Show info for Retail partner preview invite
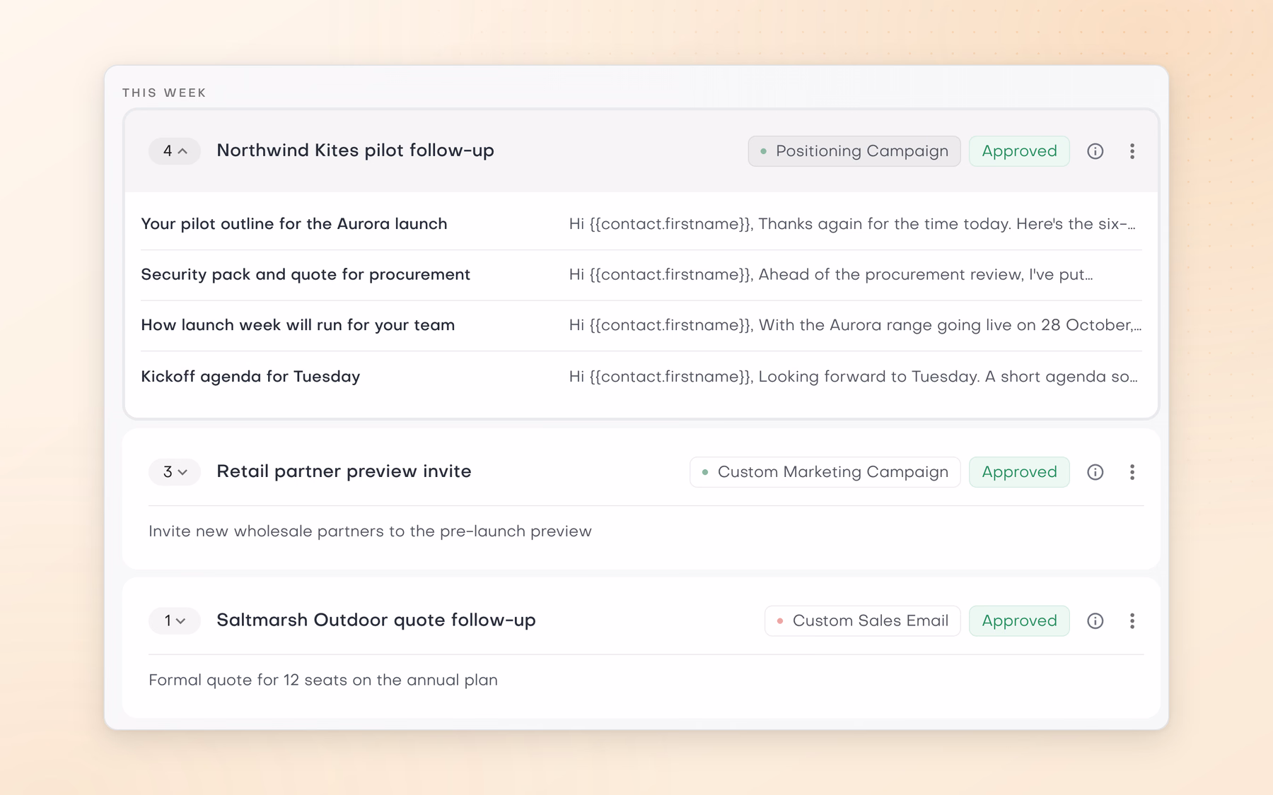1273x795 pixels. point(1095,472)
